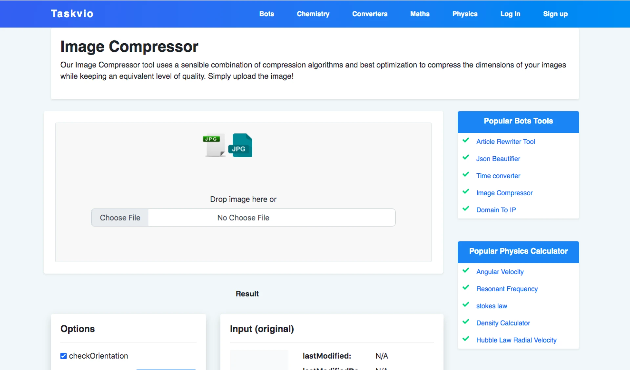Click the checkmark beside Angular Velocity
Screen dimensions: 630x370
[x=466, y=270]
